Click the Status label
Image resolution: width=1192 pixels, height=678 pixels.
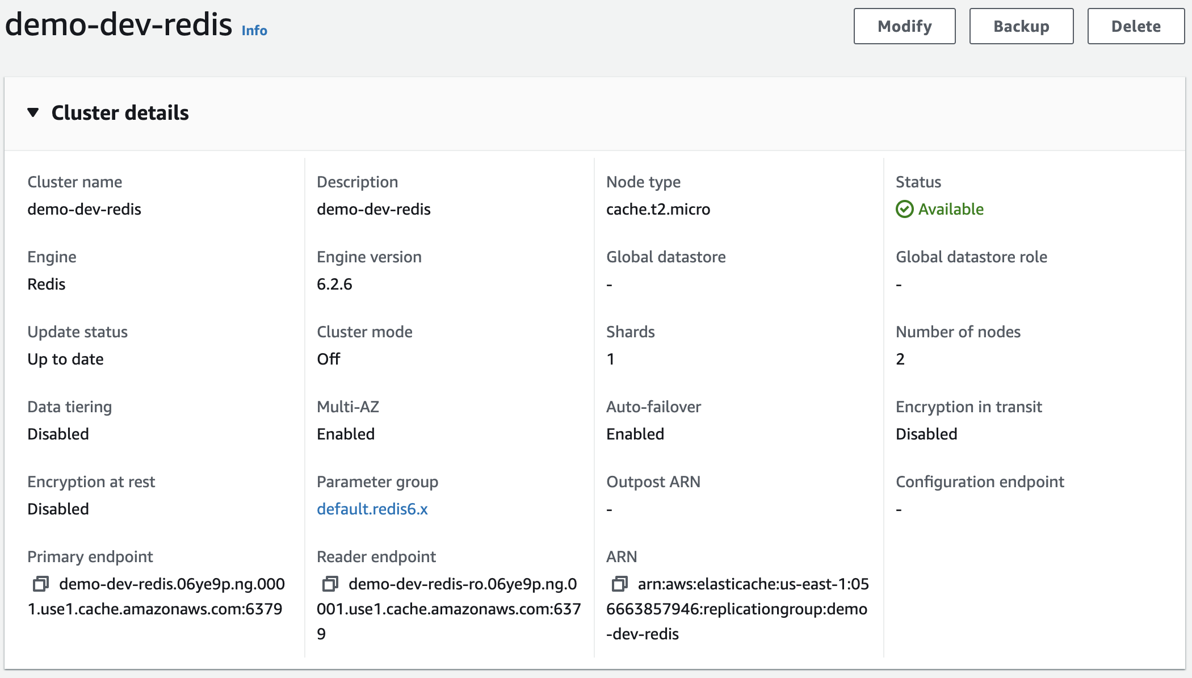pos(918,182)
